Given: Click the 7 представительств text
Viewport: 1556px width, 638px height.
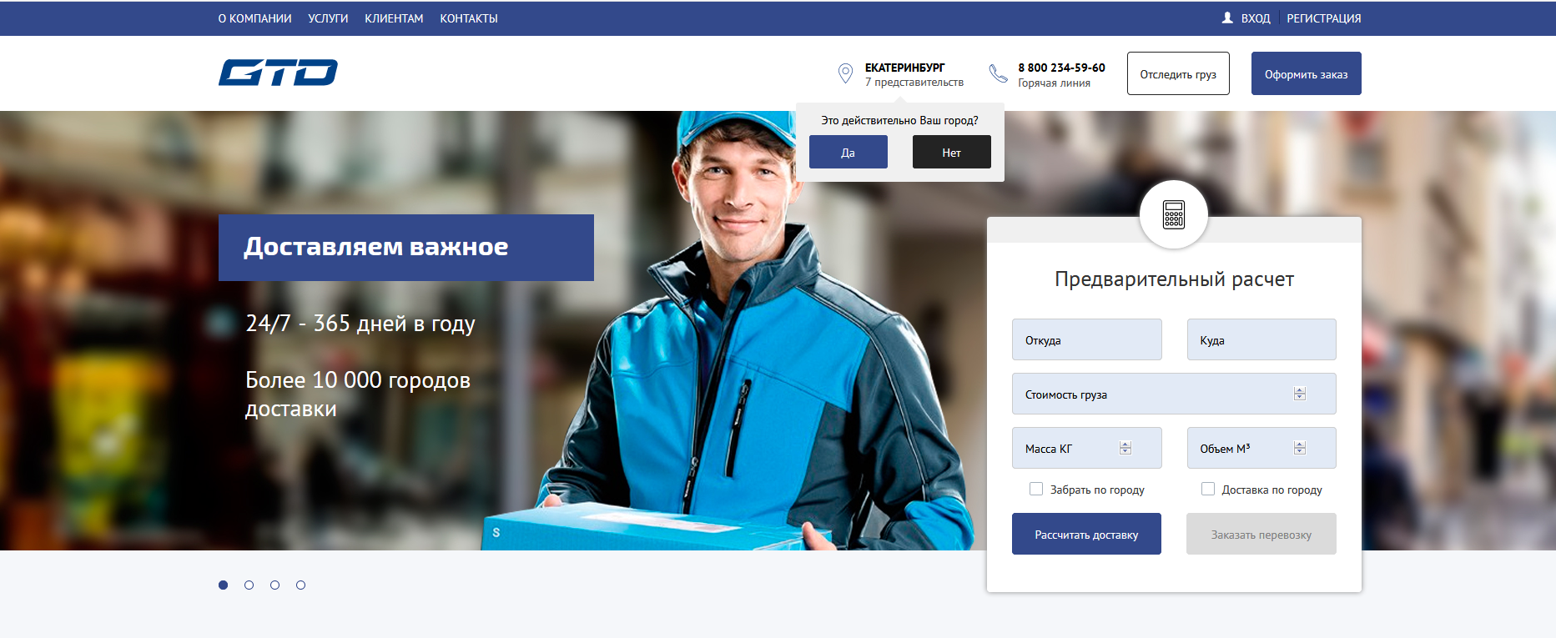Looking at the screenshot, I should tap(914, 83).
